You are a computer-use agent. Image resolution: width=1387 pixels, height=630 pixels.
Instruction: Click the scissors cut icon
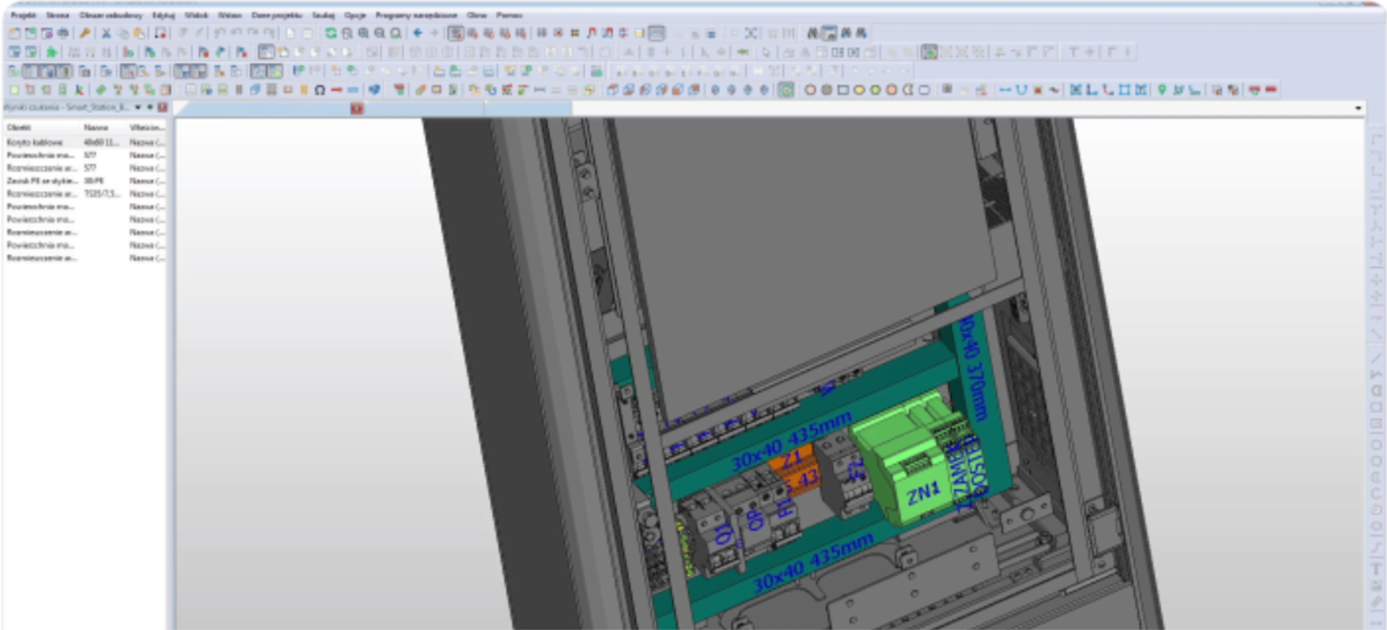point(106,33)
